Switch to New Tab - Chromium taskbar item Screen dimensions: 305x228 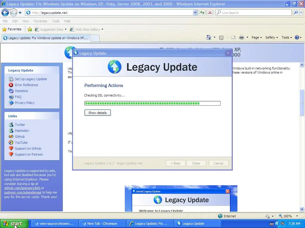[102, 224]
